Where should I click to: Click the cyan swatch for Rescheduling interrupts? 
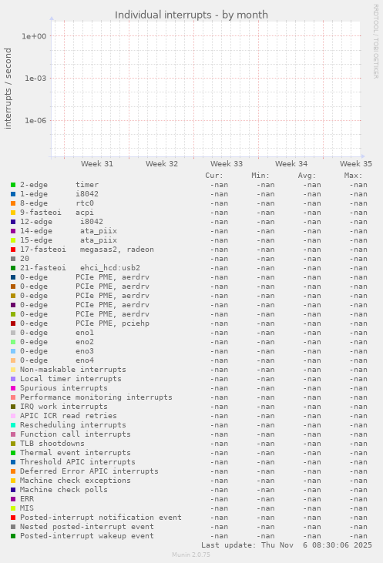coord(13,425)
